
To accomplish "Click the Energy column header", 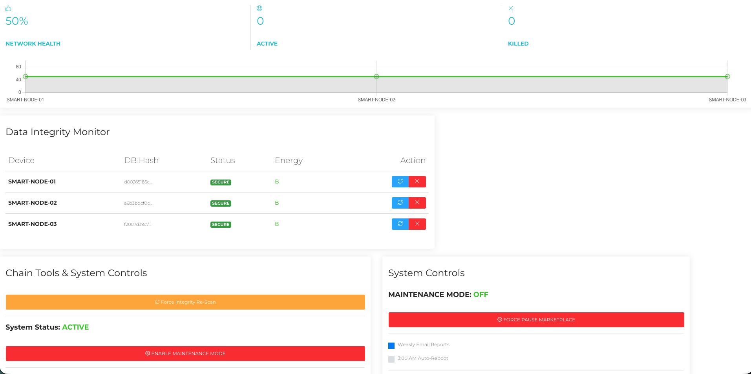I will pyautogui.click(x=289, y=160).
